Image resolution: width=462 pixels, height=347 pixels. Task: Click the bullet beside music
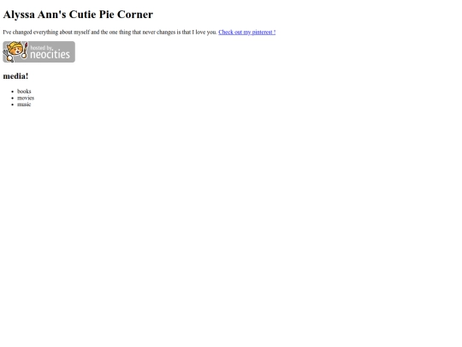coord(12,105)
